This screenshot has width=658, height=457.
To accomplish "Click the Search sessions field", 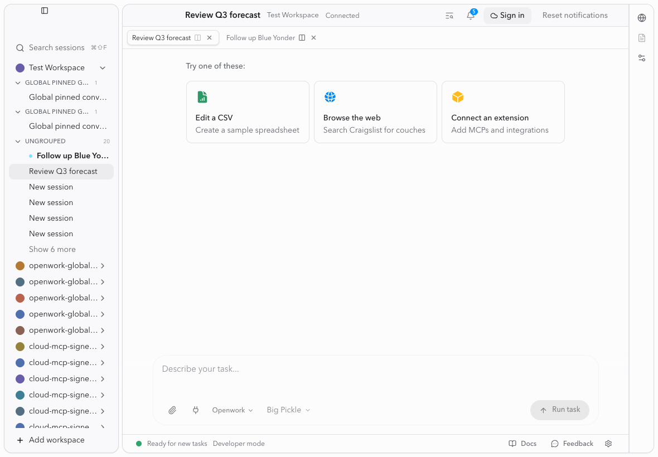I will click(61, 48).
